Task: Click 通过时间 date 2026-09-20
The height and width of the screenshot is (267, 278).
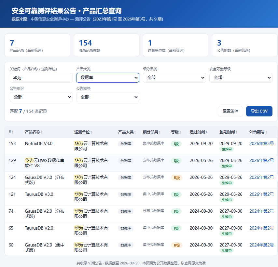Action: pos(201,143)
